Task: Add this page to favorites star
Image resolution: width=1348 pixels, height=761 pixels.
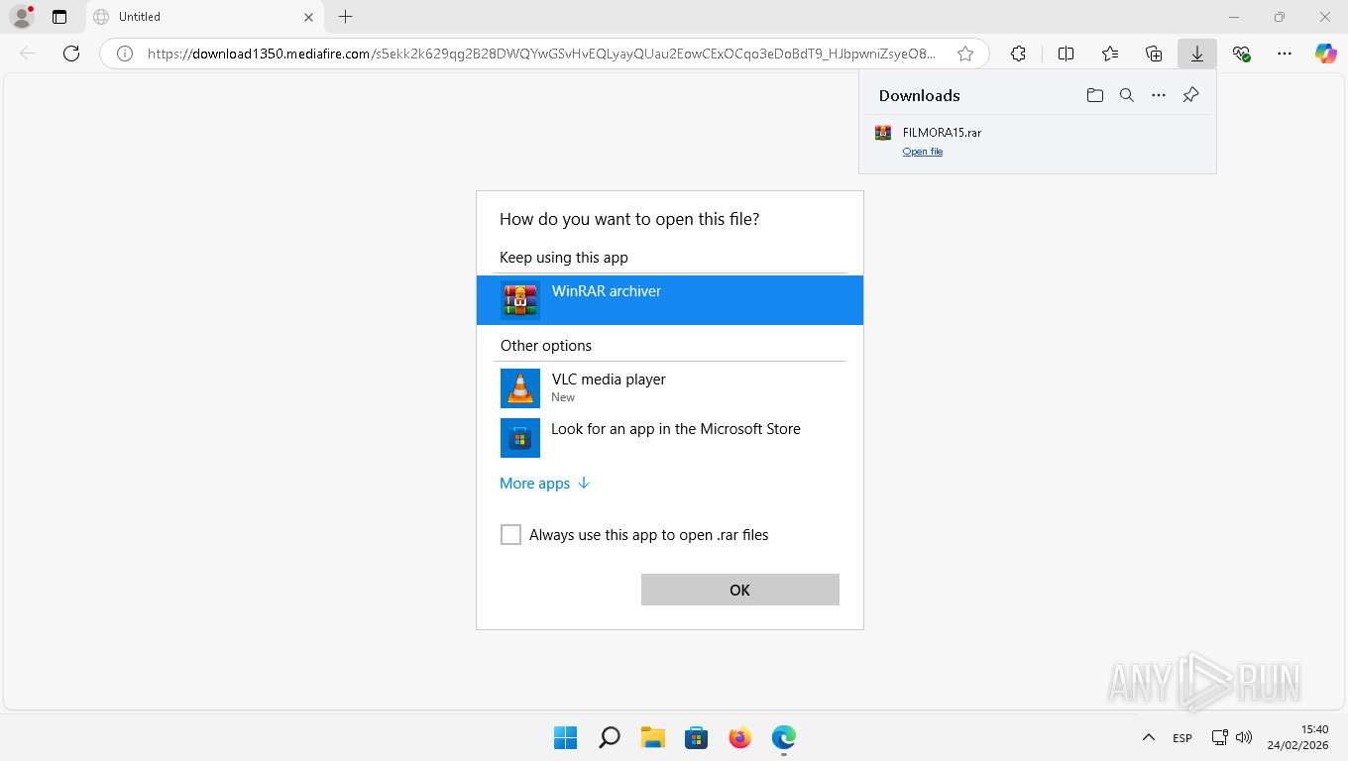Action: coord(965,54)
